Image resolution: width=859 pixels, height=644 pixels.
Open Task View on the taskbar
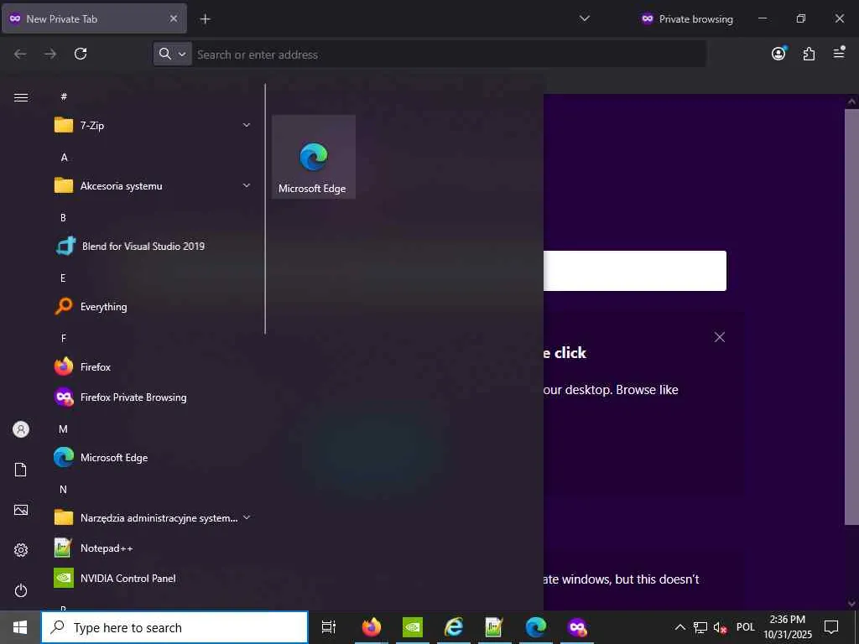[x=329, y=627]
